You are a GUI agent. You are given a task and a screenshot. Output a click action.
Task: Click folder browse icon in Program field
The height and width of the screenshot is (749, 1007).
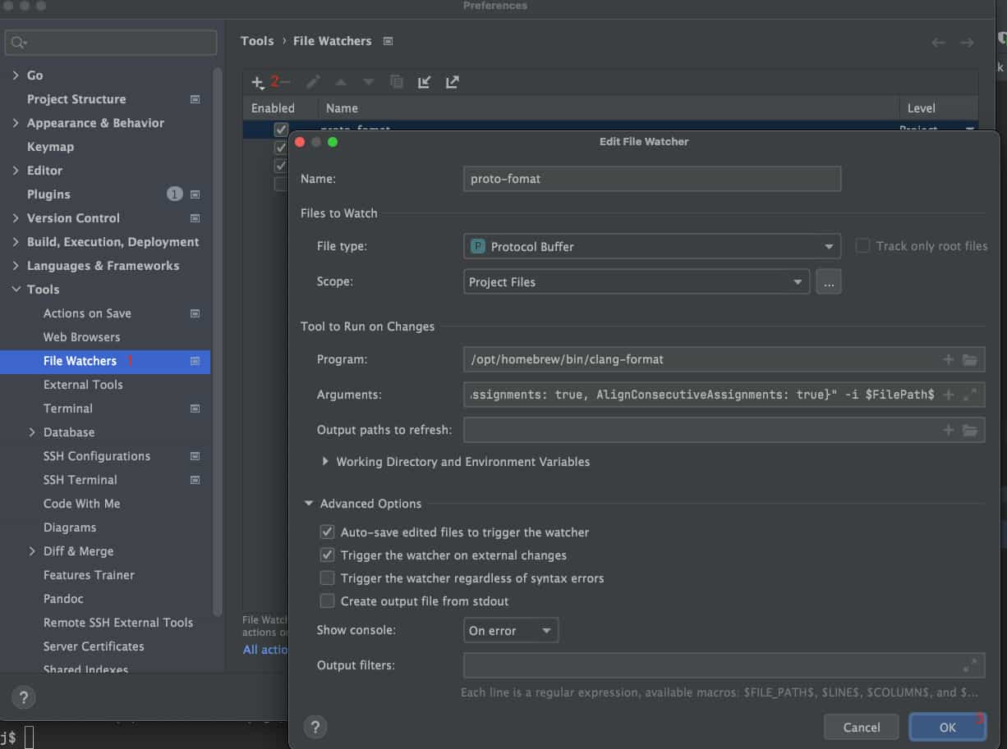pos(969,359)
